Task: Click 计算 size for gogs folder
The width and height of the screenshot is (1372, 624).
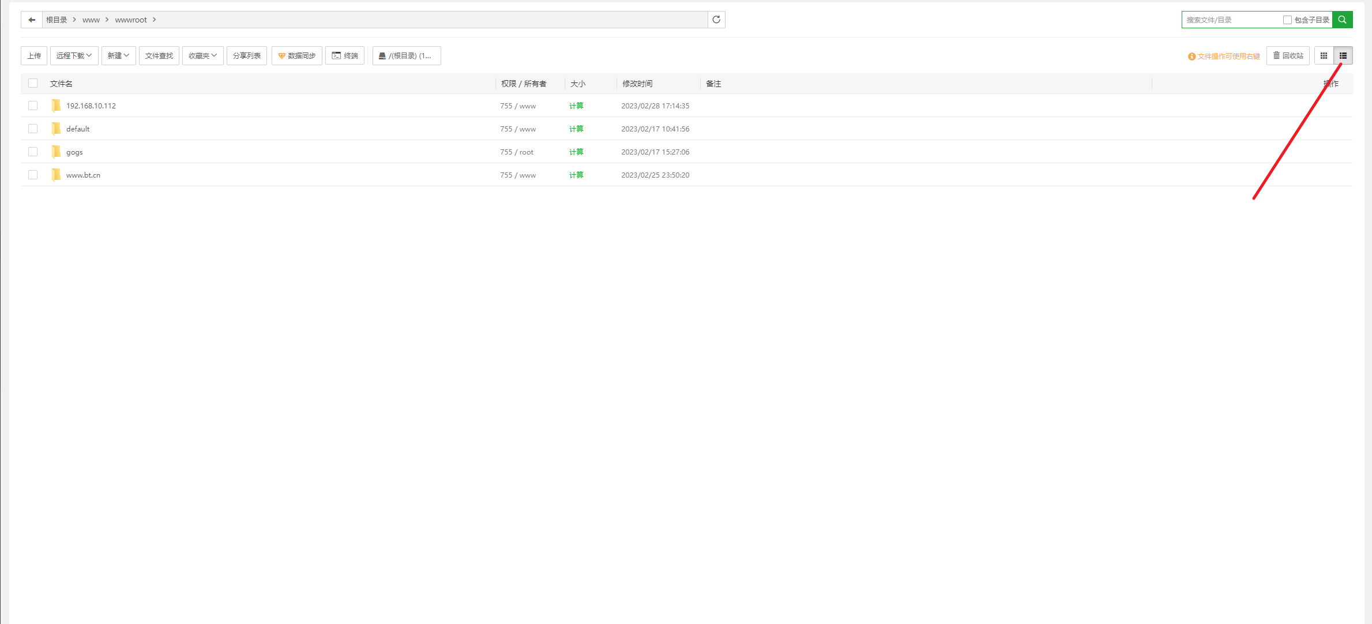Action: click(576, 152)
